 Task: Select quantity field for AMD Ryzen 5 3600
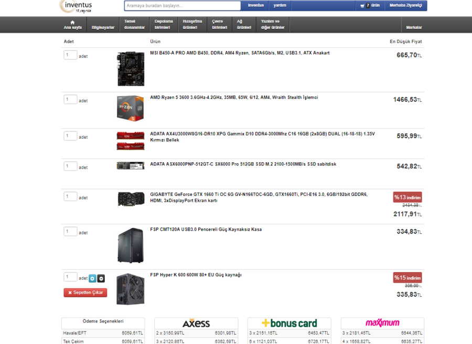tap(70, 99)
